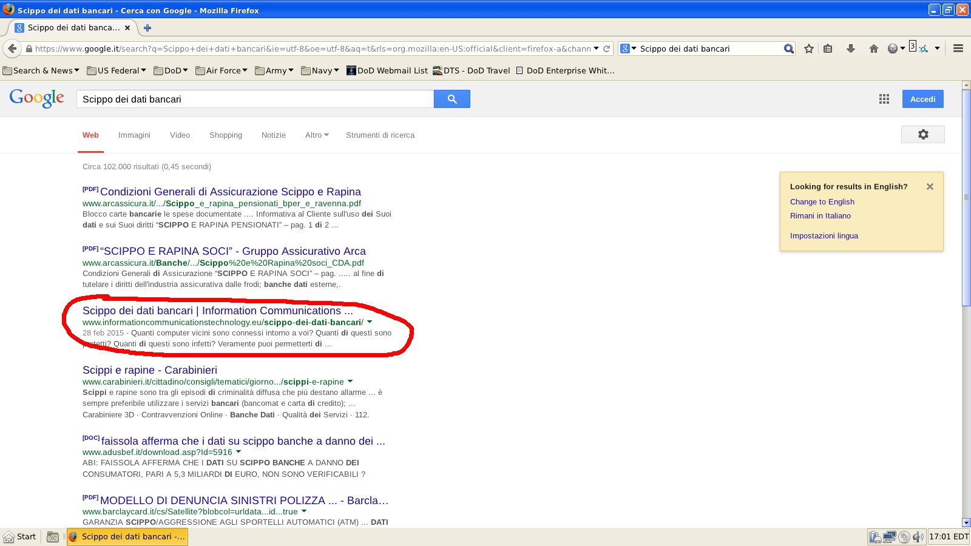
Task: Open faissola afferma che i dati result
Action: (243, 441)
